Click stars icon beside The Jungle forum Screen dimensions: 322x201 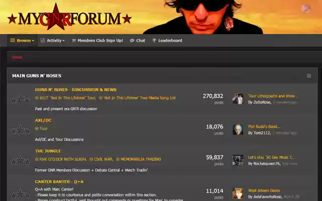tap(20, 161)
